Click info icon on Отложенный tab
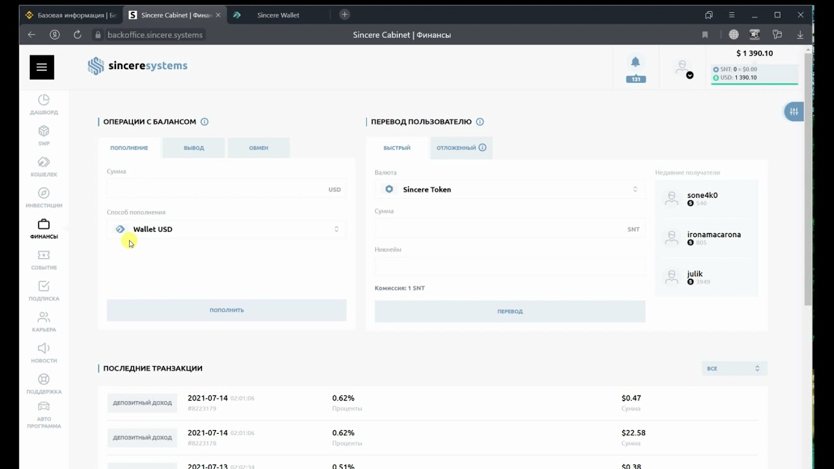This screenshot has height=469, width=834. tap(483, 147)
